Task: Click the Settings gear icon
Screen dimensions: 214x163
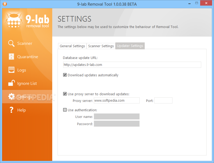Action: (11, 97)
